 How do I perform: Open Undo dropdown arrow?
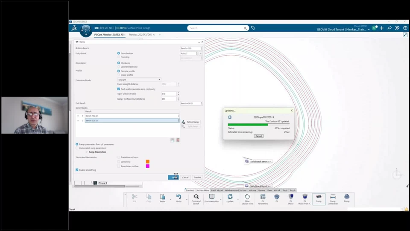point(187,200)
